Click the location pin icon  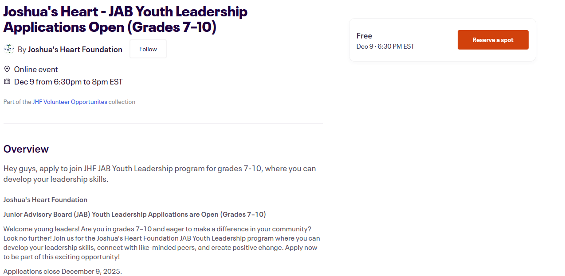[7, 69]
